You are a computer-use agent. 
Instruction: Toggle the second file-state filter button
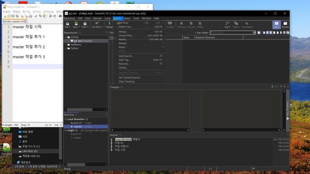(267, 32)
